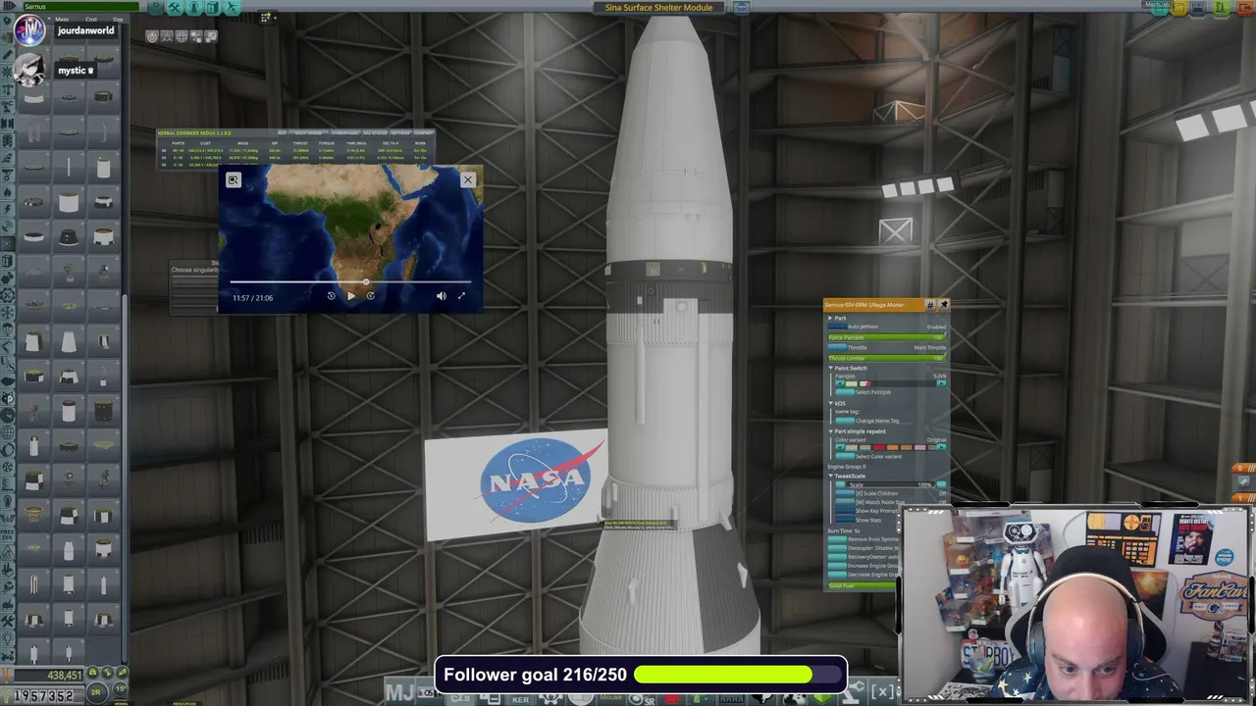Choose the pink color variant swatch
Viewport: 1256px width, 706px height.
click(x=920, y=447)
